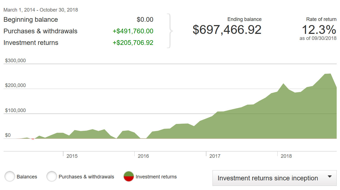This screenshot has width=340, height=190.
Task: Click the $100,000 axis label
Action: tap(15, 110)
